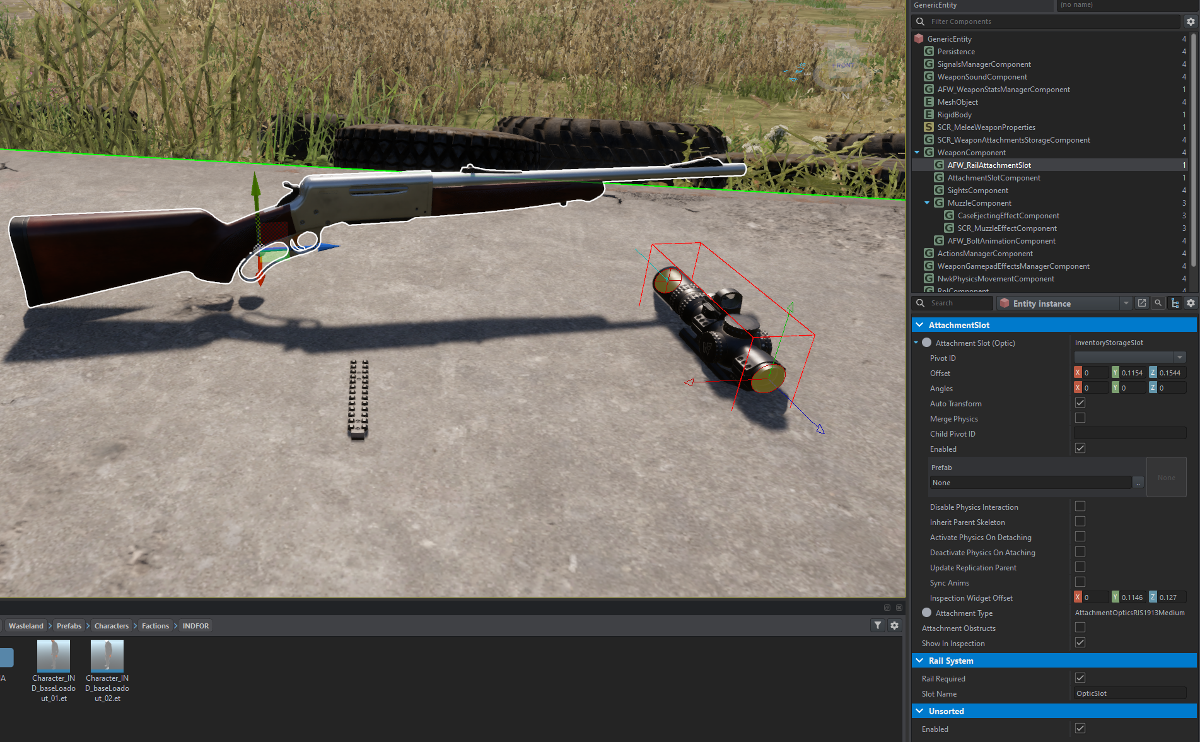This screenshot has width=1200, height=742.
Task: Click the resource browser filter funnel icon
Action: (878, 625)
